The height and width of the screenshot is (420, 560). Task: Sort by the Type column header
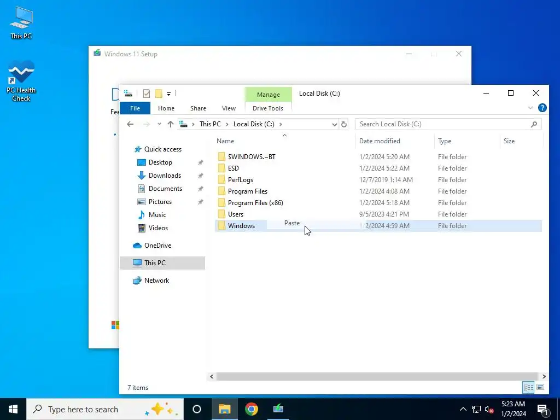[445, 141]
